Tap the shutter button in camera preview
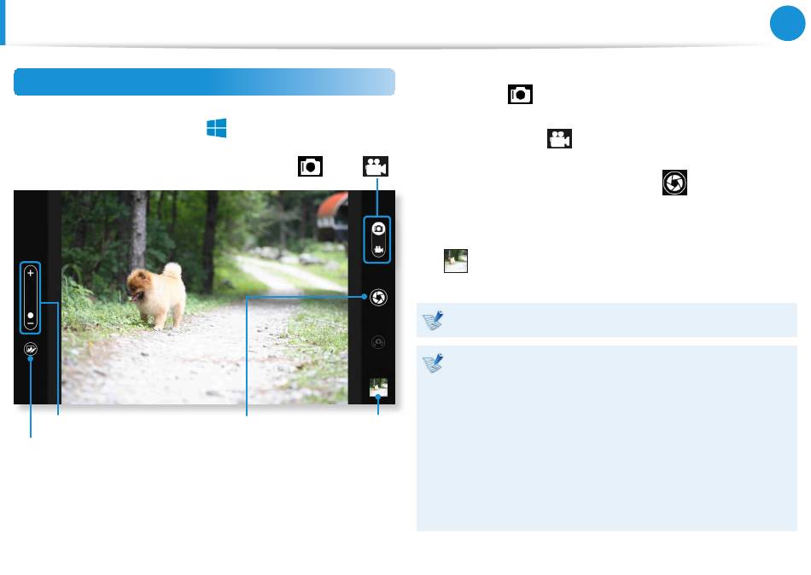The height and width of the screenshot is (575, 811). coord(378,298)
